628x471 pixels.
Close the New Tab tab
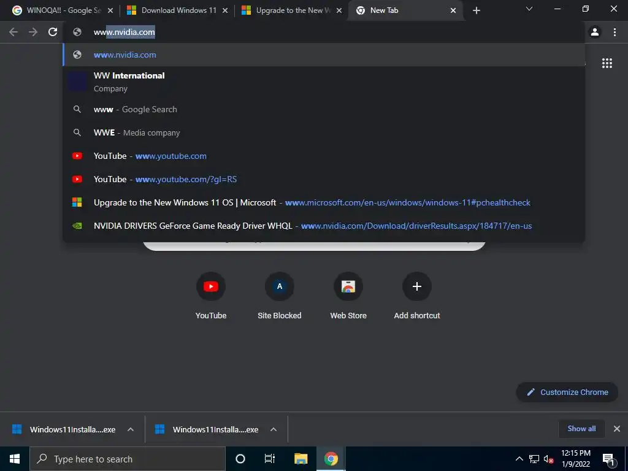[453, 10]
